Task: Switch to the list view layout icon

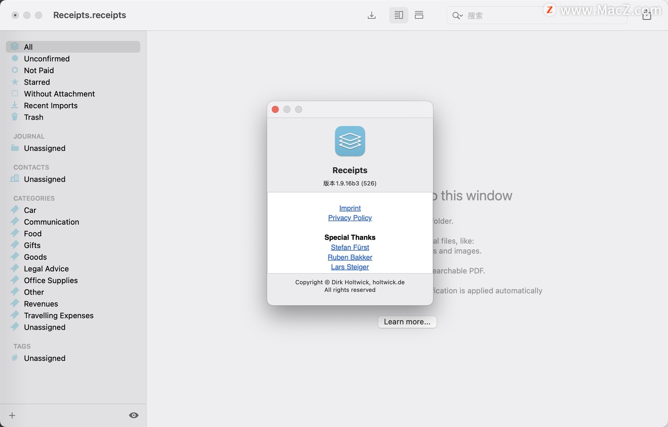Action: point(419,15)
